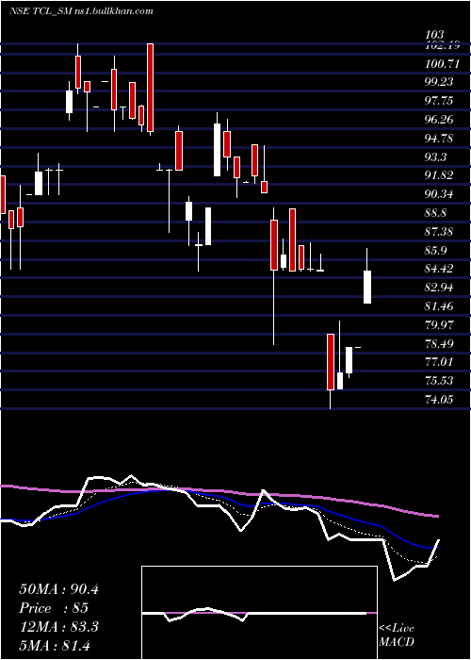This screenshot has height=660, width=471.
Task: Click the 74.05 price label
Action: pos(440,399)
